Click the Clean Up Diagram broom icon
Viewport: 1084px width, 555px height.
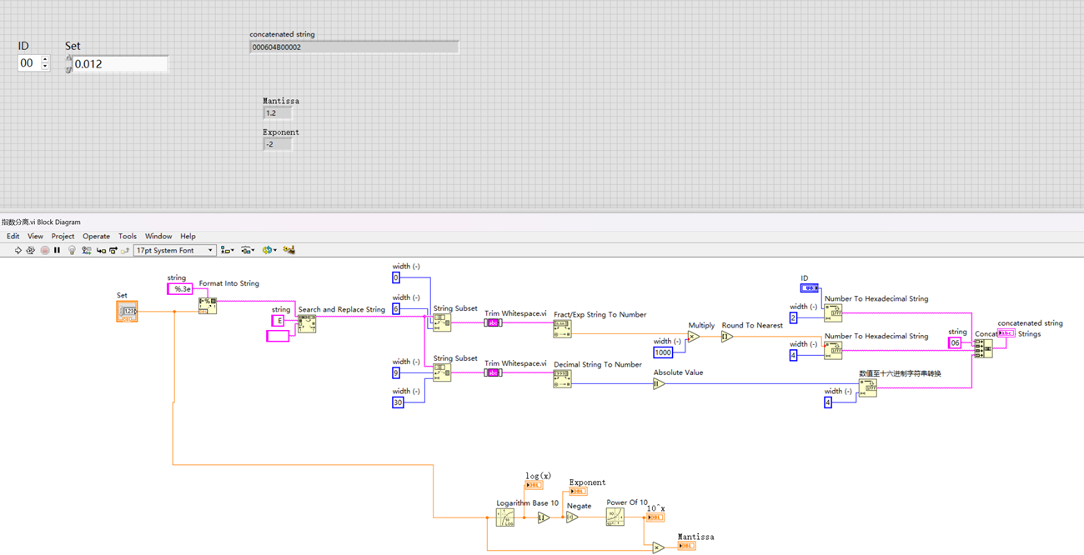pos(289,250)
